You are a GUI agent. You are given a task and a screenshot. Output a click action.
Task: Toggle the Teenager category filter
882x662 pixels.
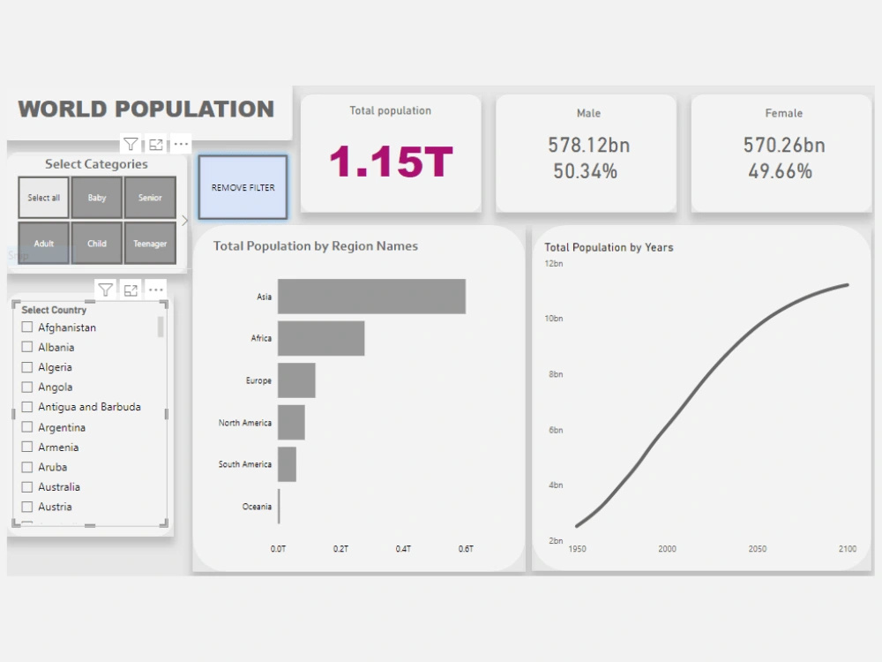point(150,243)
